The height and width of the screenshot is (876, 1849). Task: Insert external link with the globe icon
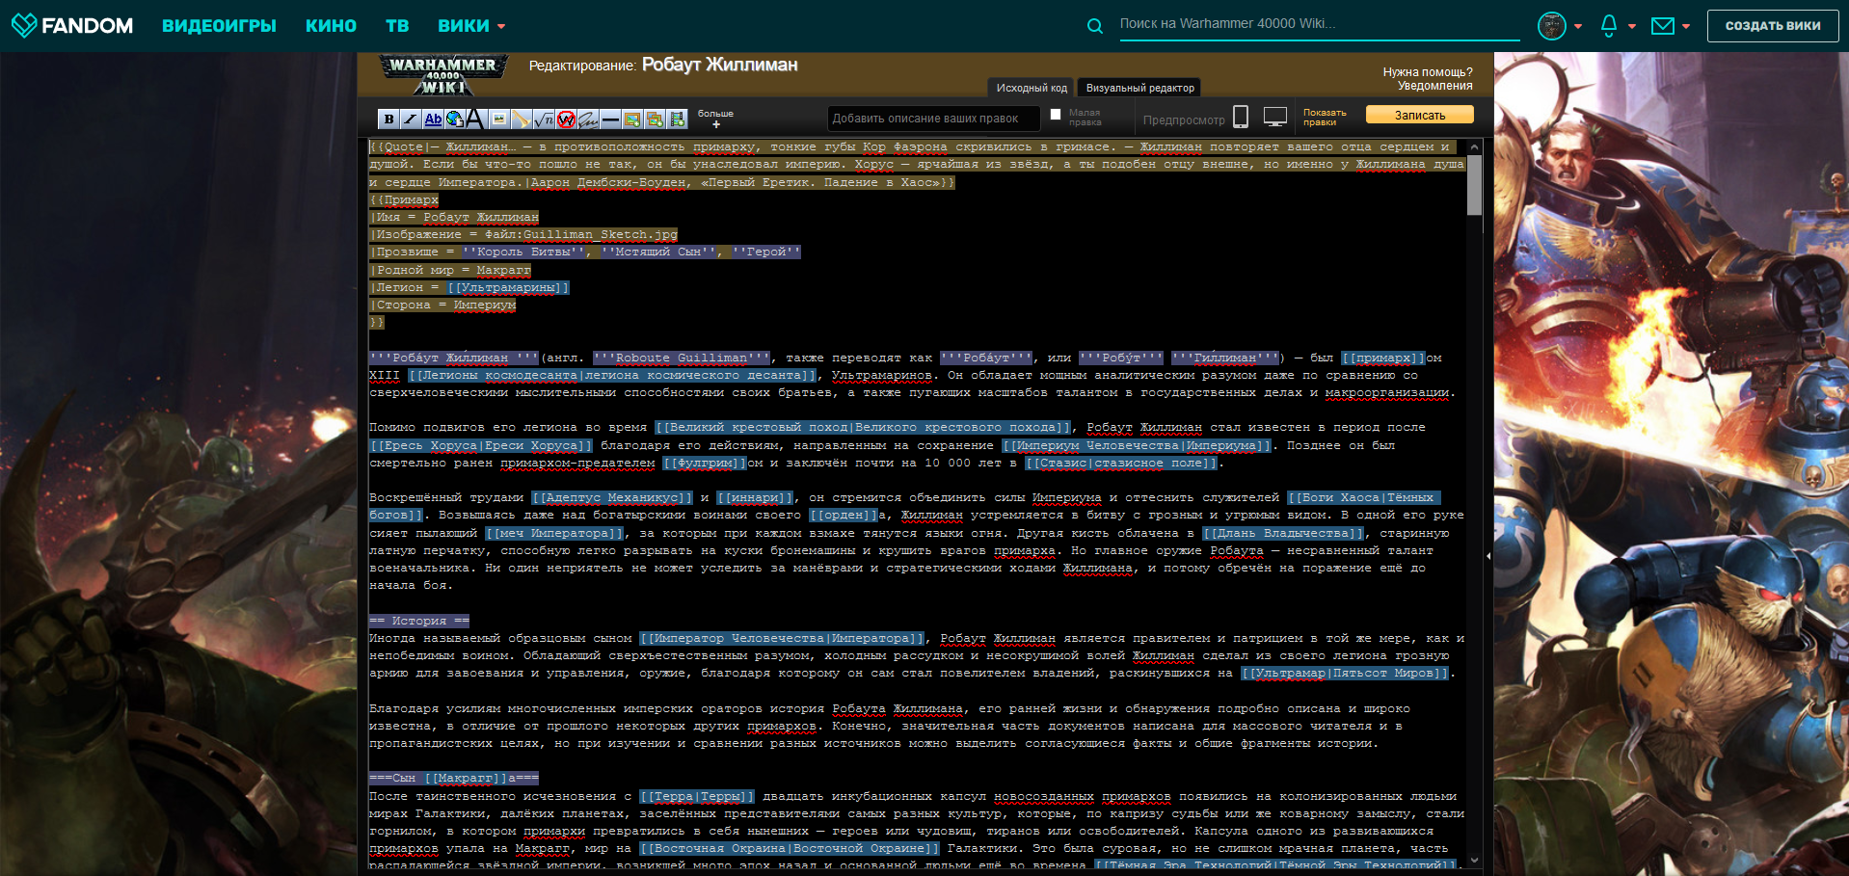click(x=455, y=119)
